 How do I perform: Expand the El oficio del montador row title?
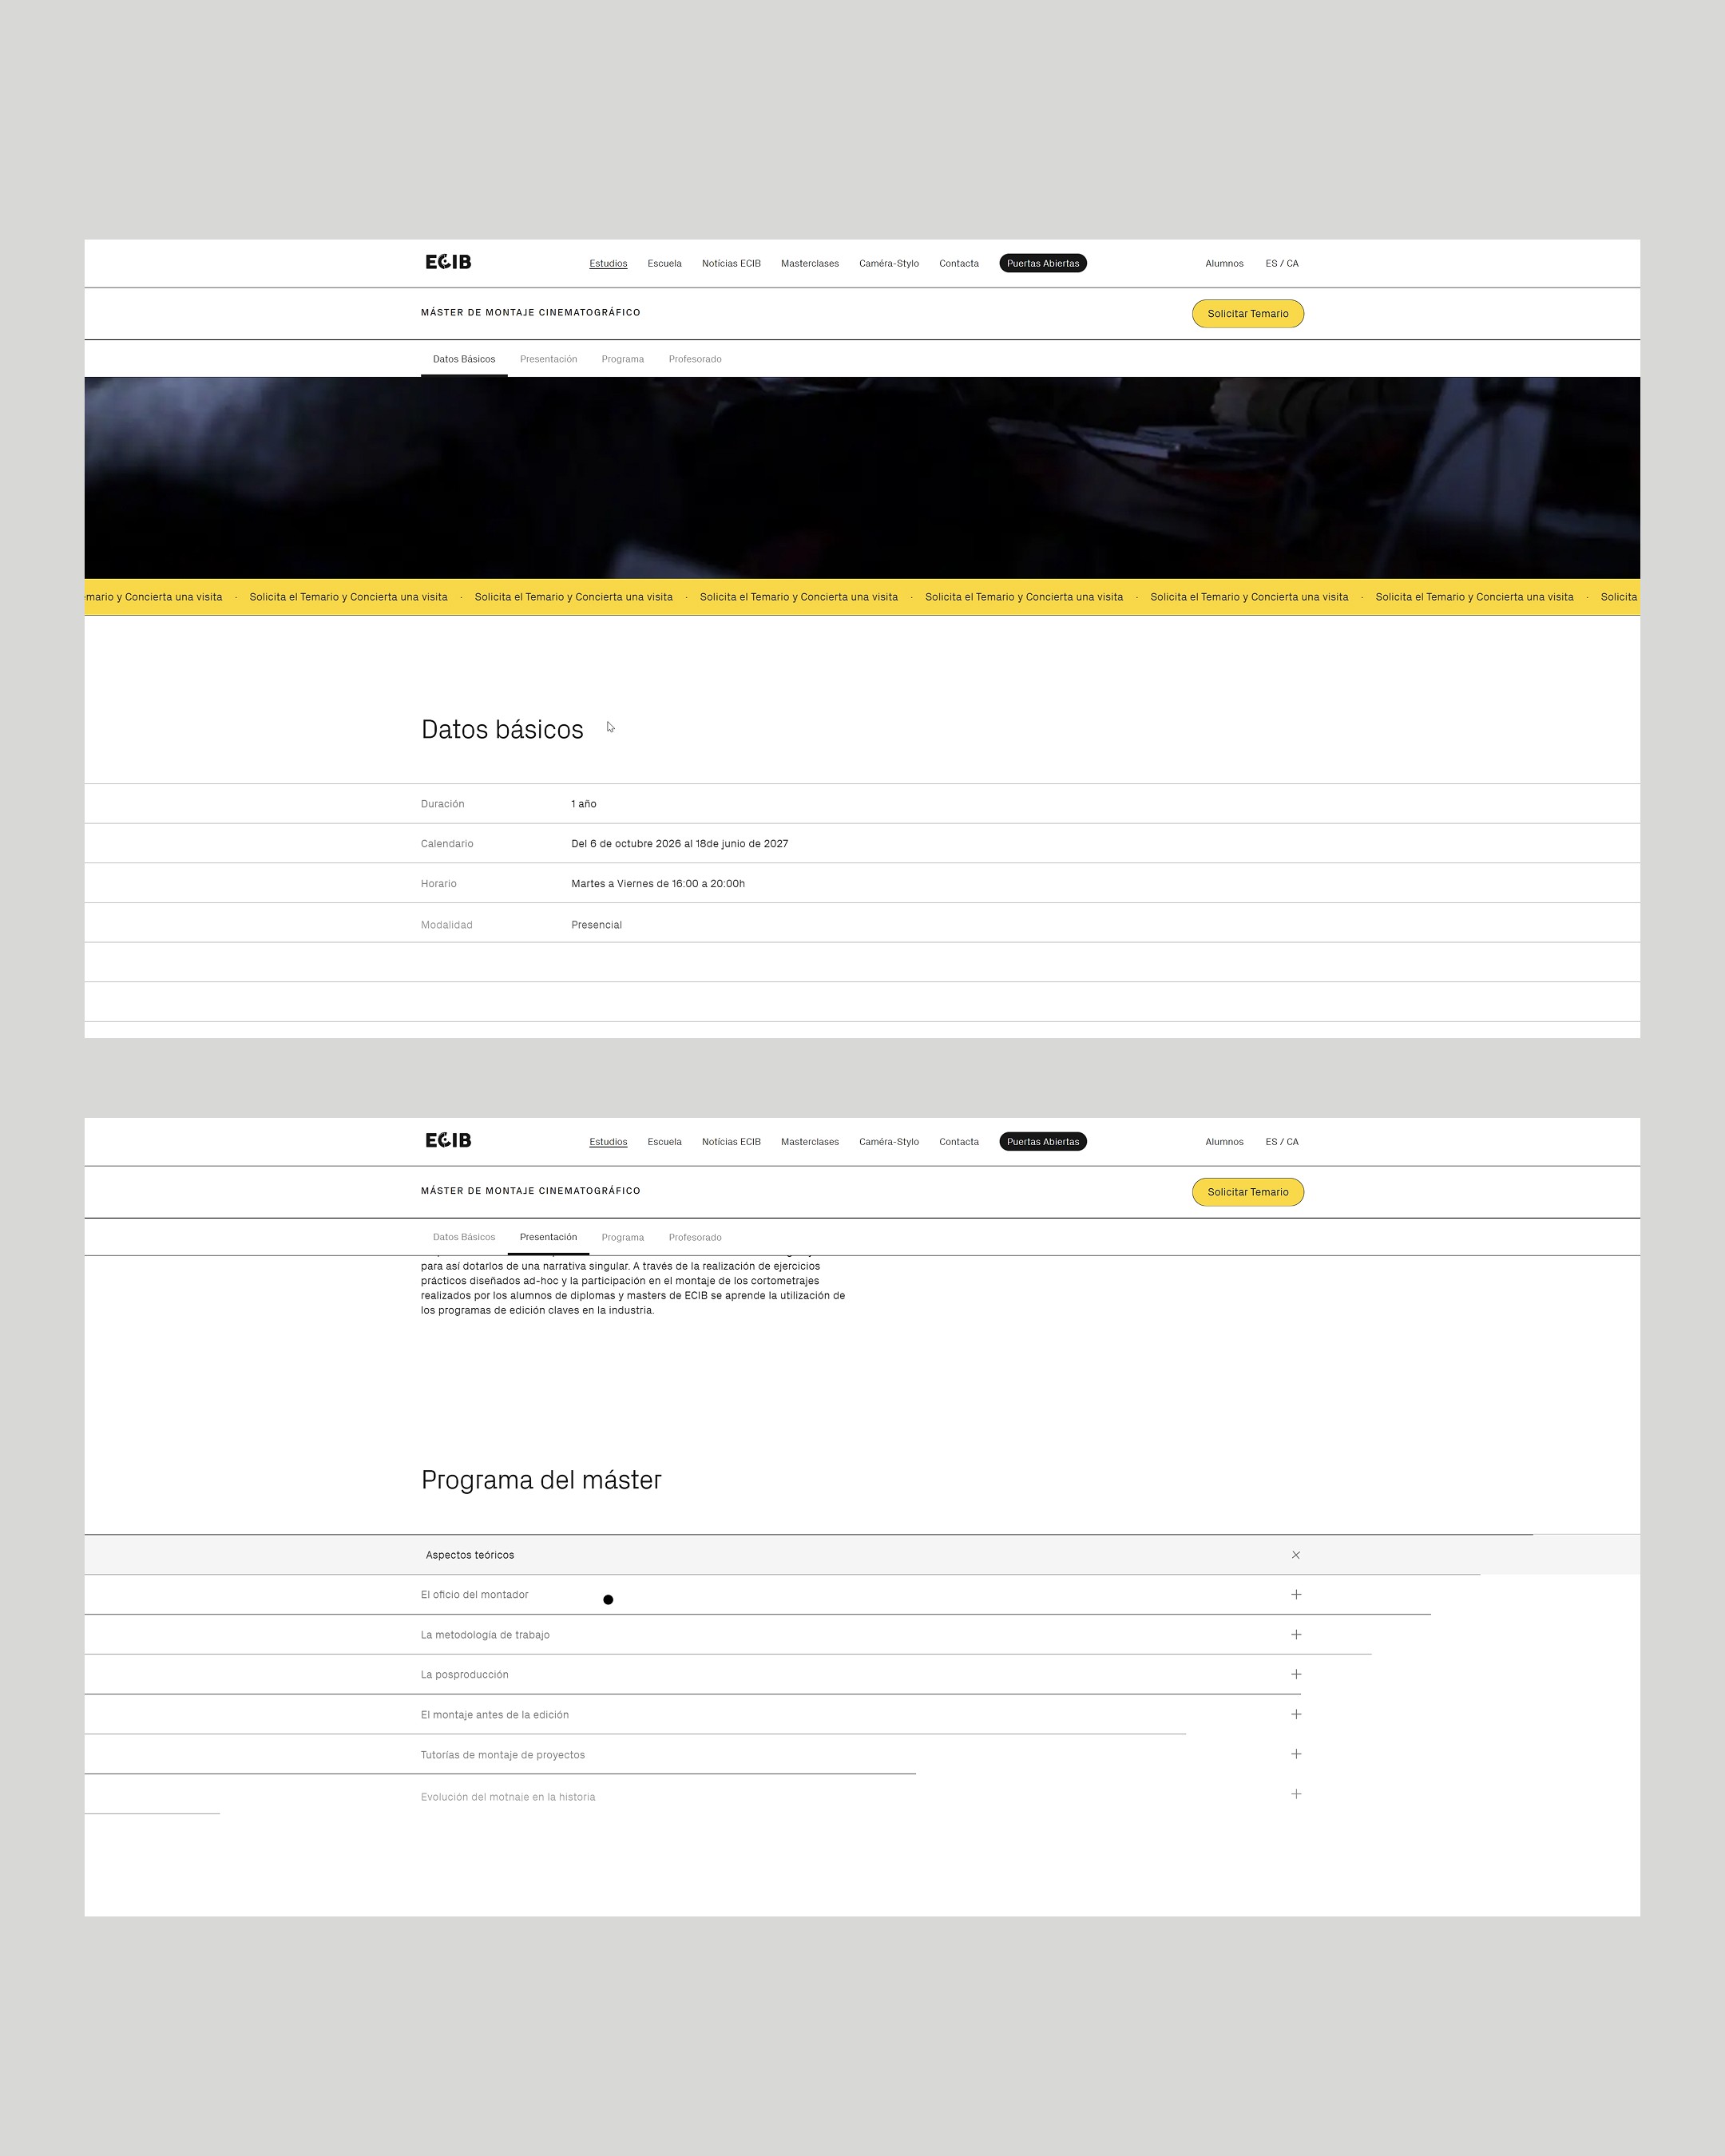474,1595
